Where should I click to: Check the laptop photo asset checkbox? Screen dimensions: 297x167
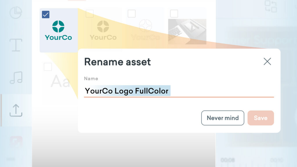tap(174, 14)
